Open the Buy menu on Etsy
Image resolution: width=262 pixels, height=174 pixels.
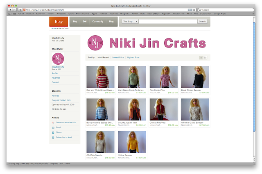coord(75,21)
